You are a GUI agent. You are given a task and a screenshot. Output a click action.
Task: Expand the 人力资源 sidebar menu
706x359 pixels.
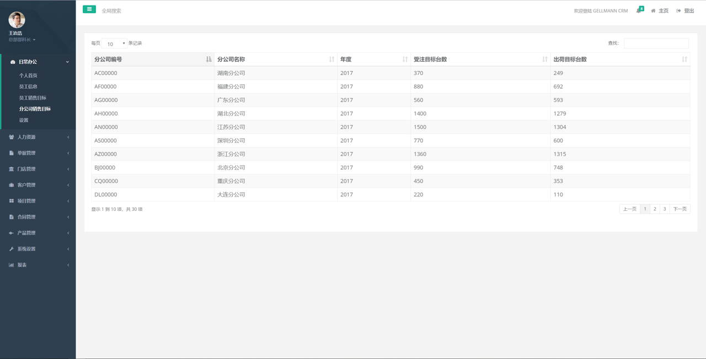coord(38,137)
